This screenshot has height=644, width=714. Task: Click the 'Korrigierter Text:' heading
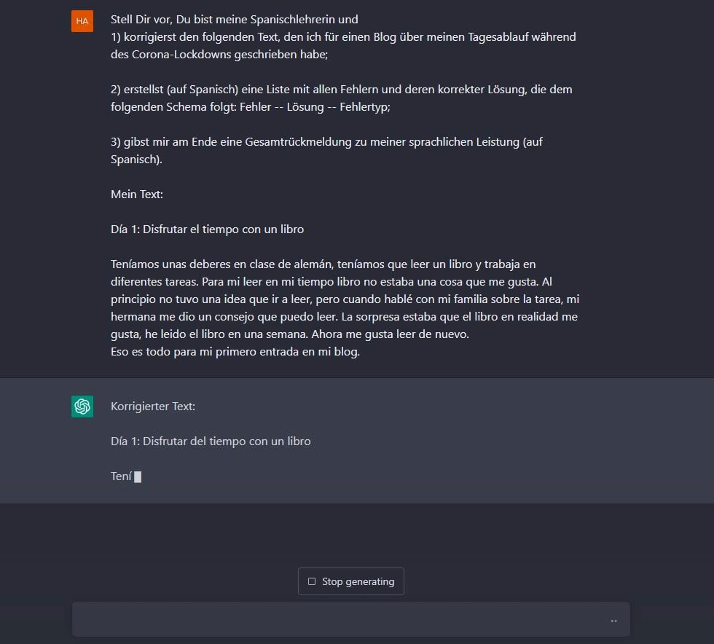click(153, 407)
